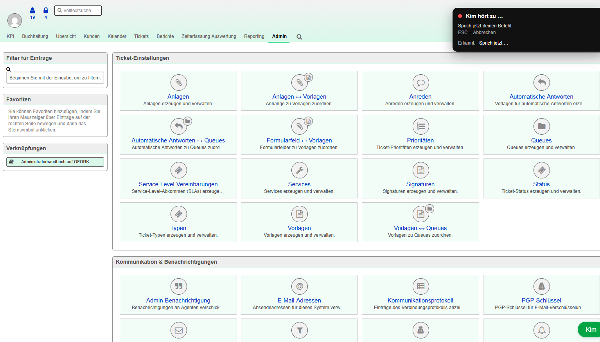The width and height of the screenshot is (600, 342).
Task: Click the Queues folder icon
Action: pyautogui.click(x=541, y=126)
